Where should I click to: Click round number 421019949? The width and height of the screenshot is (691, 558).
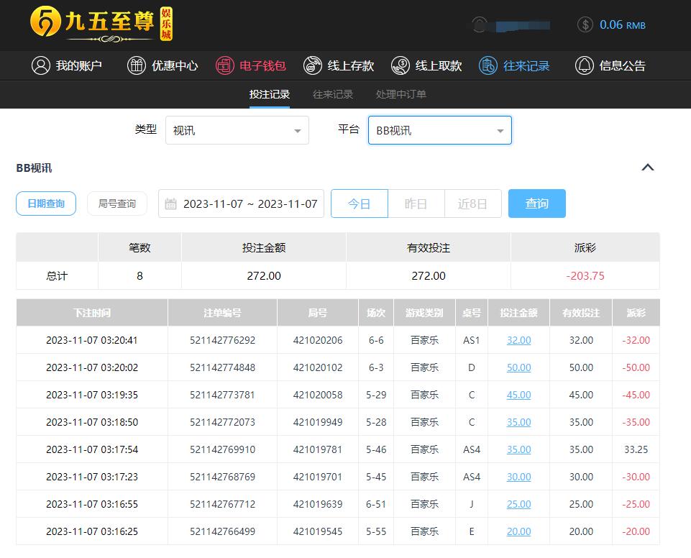(318, 422)
